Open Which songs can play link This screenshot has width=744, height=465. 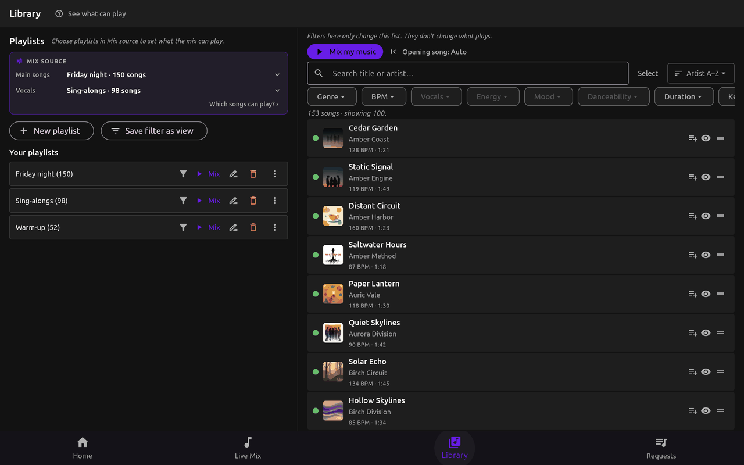tap(244, 104)
